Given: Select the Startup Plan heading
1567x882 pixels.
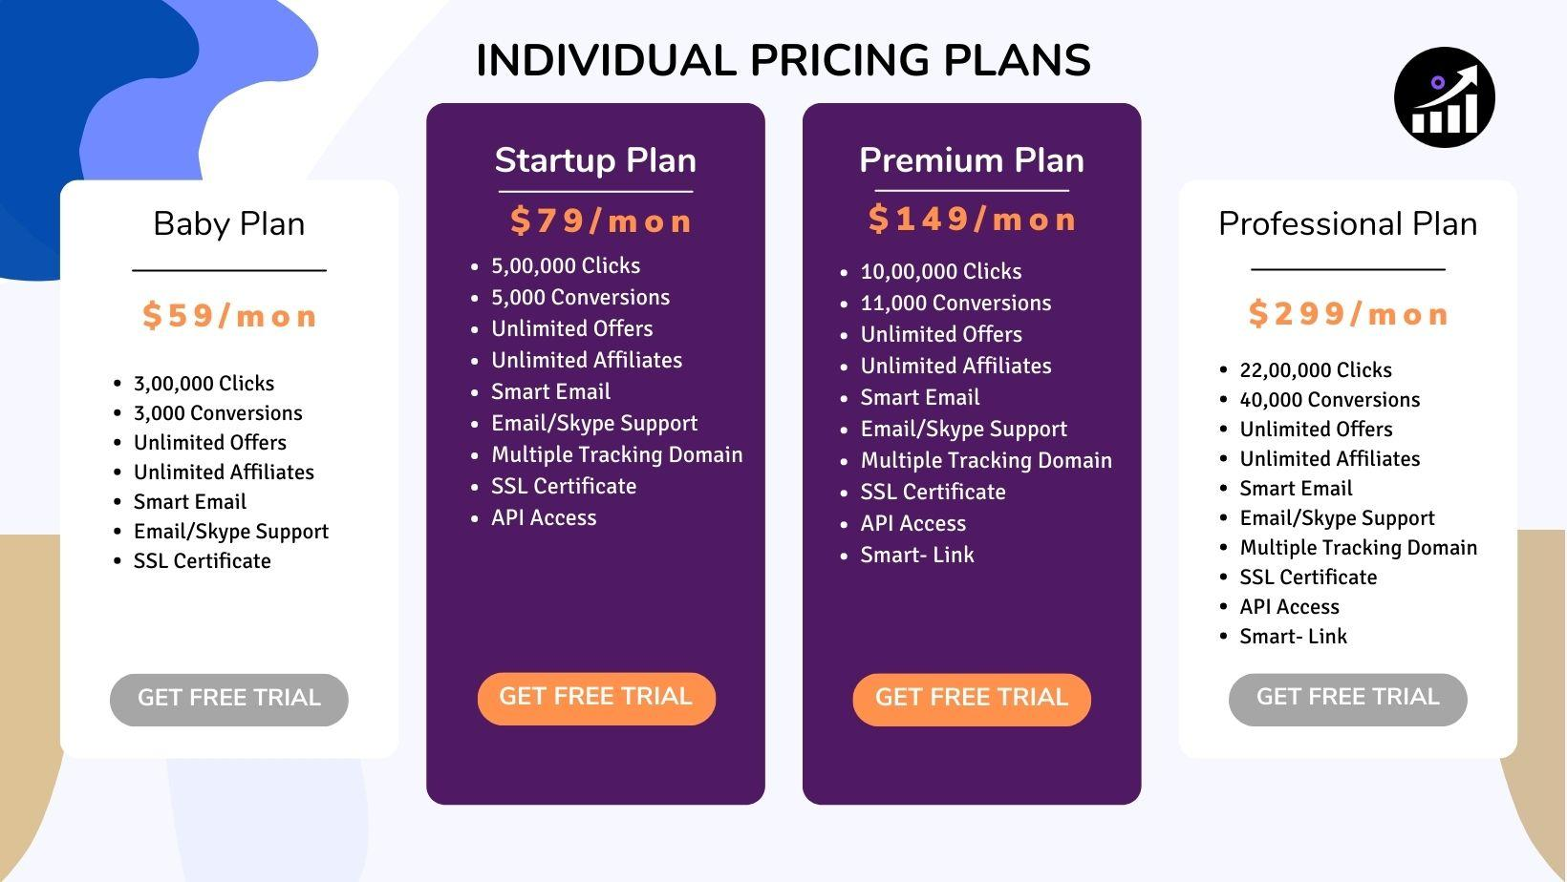Looking at the screenshot, I should [x=595, y=160].
